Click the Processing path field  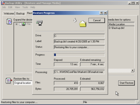(79, 72)
